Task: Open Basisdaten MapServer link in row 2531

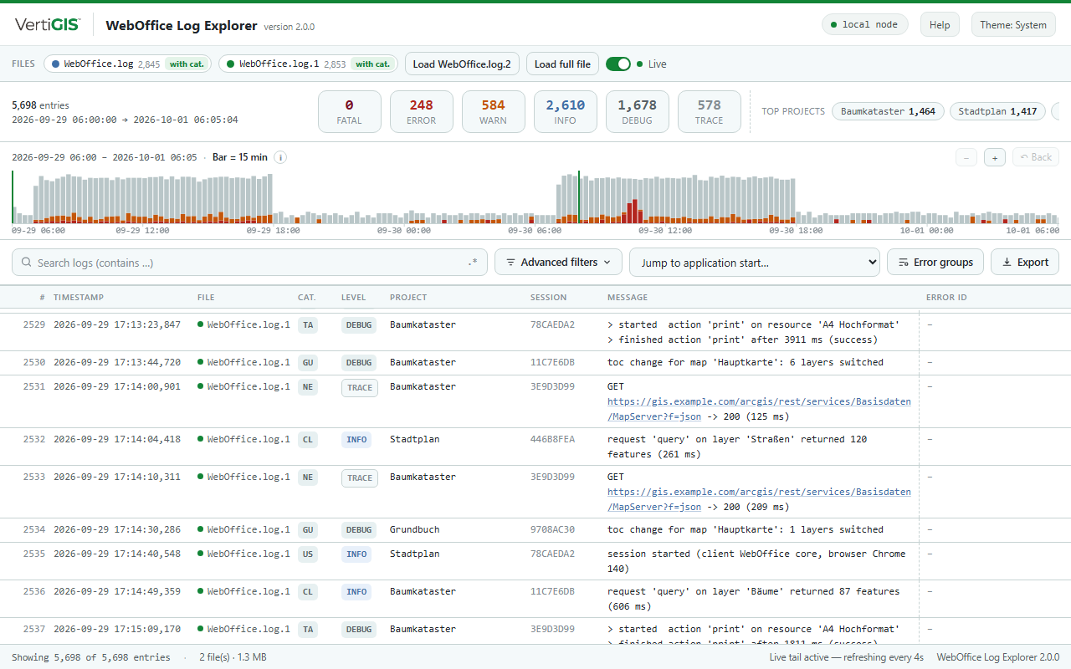Action: click(759, 409)
